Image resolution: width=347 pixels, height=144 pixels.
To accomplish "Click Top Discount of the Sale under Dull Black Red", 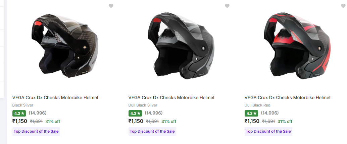I will [268, 131].
